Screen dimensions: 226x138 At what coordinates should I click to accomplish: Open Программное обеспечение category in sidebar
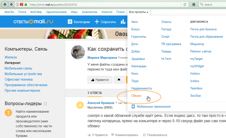click(26, 85)
